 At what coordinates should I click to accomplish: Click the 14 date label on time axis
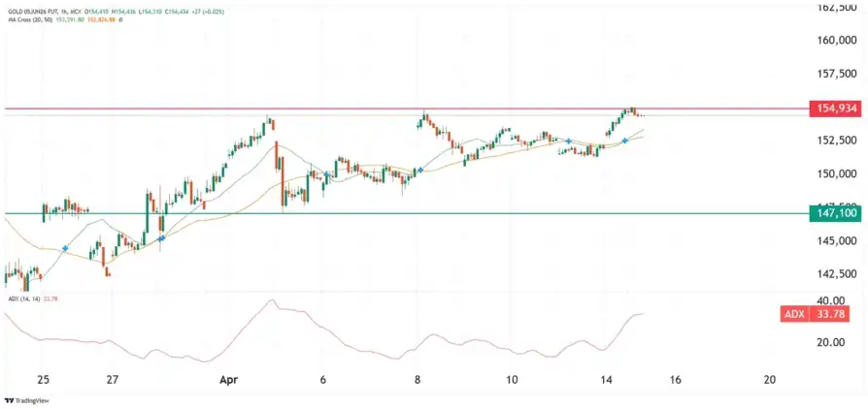click(x=608, y=381)
